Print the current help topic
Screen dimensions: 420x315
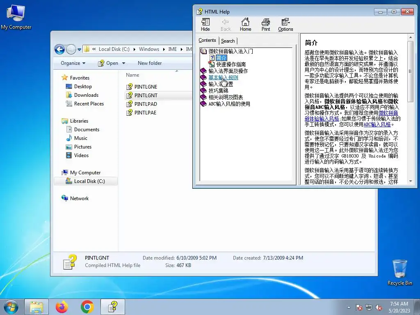tap(266, 25)
